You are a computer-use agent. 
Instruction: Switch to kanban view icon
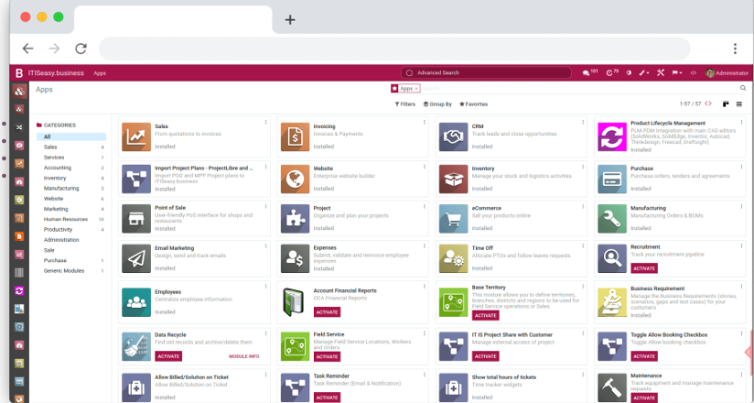[x=726, y=104]
